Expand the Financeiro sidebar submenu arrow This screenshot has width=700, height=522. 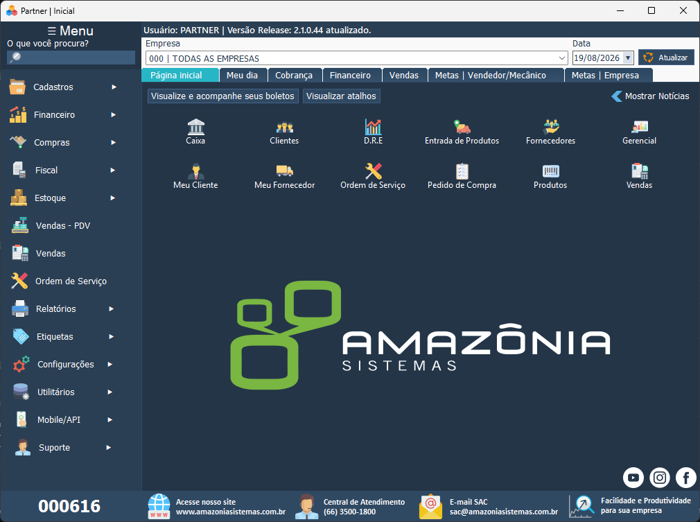(114, 115)
